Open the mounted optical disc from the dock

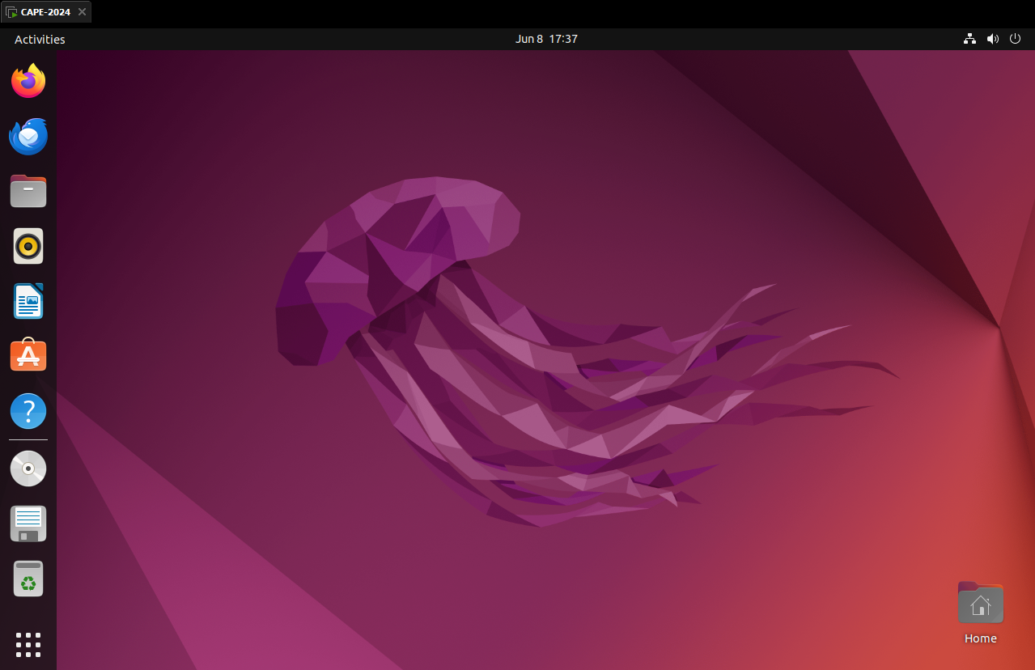28,469
